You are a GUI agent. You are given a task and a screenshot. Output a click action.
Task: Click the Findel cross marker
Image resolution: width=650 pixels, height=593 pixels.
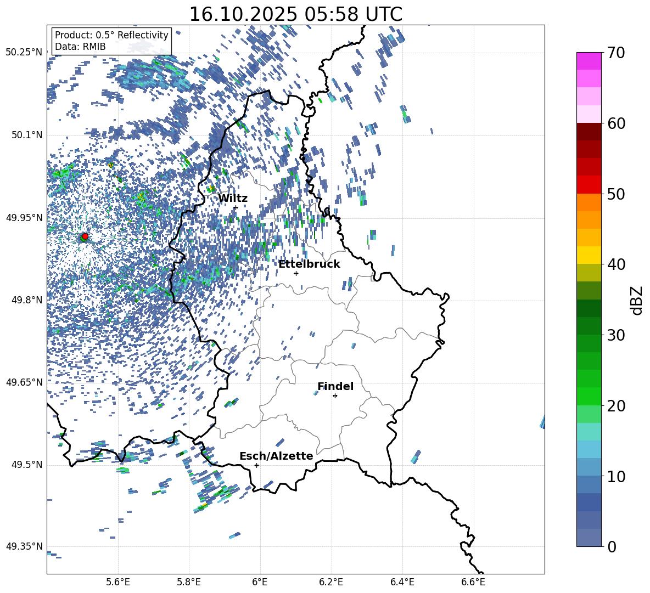pyautogui.click(x=335, y=396)
